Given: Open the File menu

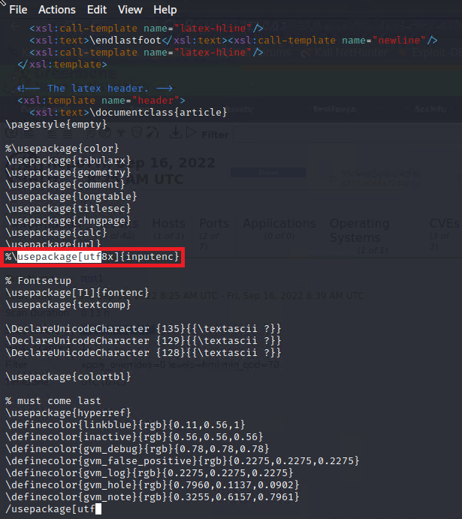Looking at the screenshot, I should point(18,10).
